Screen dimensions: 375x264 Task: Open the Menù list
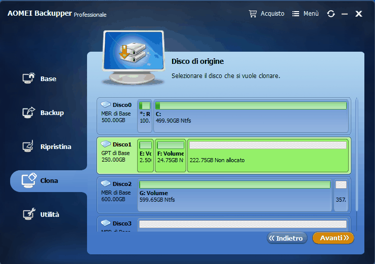[305, 14]
